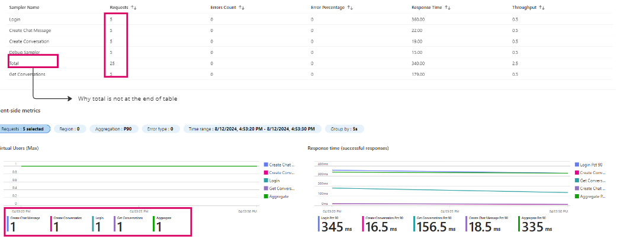Image resolution: width=620 pixels, height=251 pixels.
Task: Open the Requests: 5 selected filter
Action: click(24, 129)
